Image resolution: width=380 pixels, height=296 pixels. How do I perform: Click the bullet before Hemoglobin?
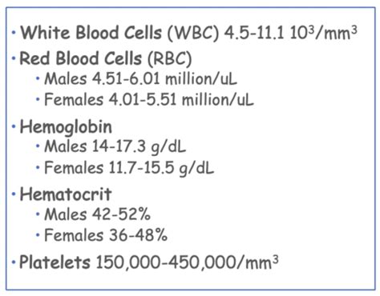[x=14, y=126]
